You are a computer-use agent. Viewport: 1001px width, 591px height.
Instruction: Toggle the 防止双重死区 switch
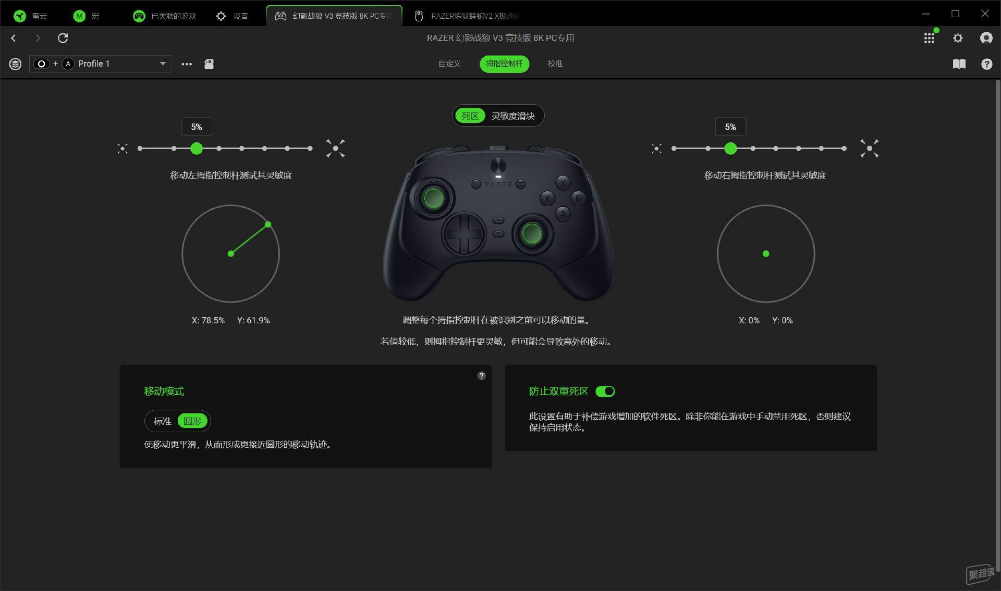pyautogui.click(x=605, y=391)
